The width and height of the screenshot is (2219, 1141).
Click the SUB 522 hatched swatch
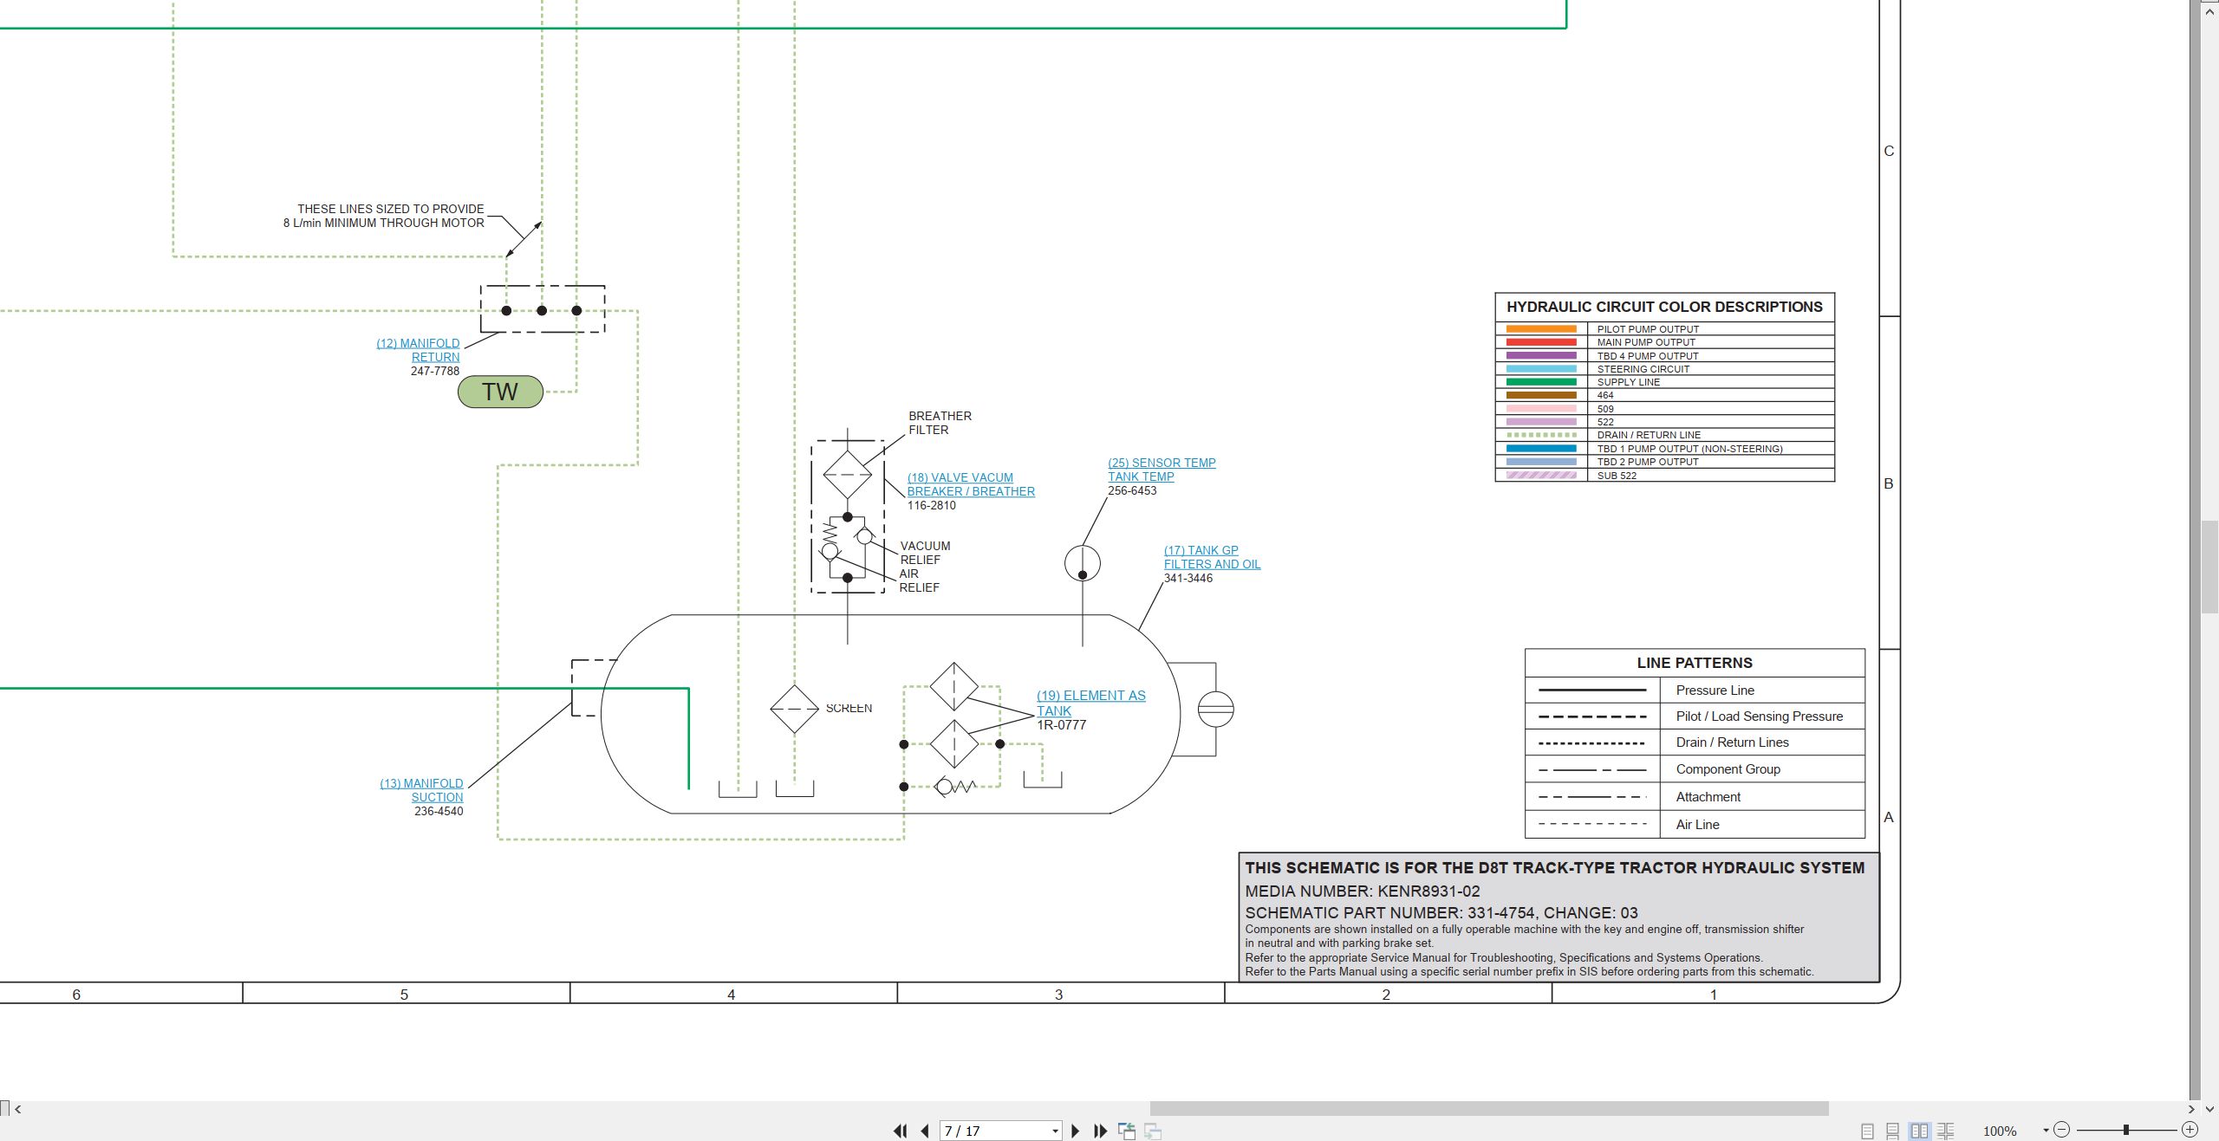pos(1541,476)
